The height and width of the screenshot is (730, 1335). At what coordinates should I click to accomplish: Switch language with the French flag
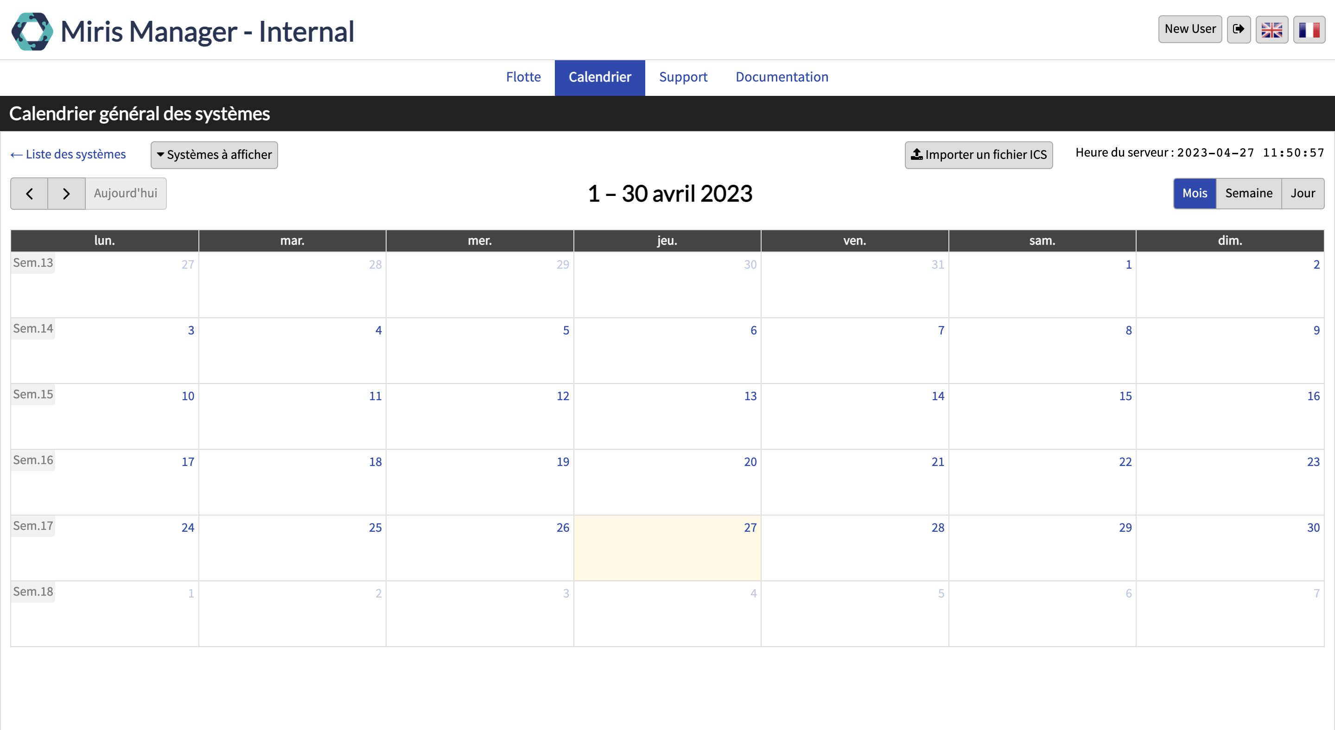(x=1309, y=29)
